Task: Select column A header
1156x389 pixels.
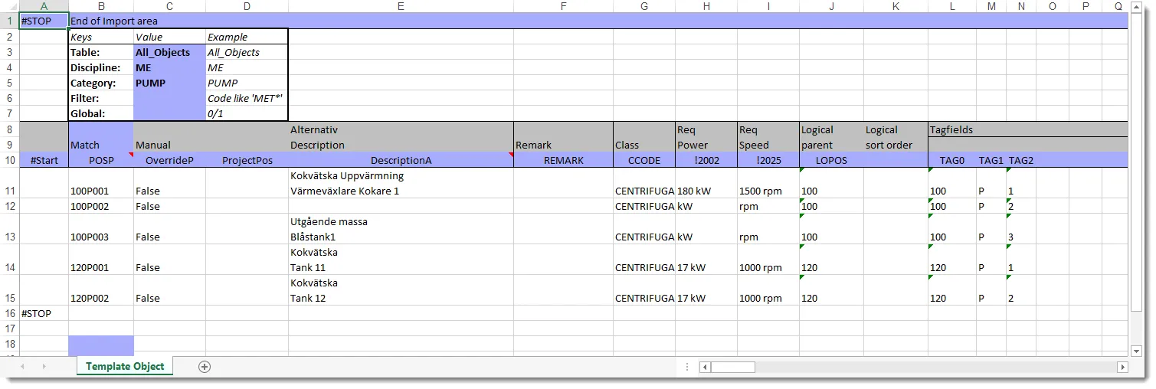Action: click(43, 6)
